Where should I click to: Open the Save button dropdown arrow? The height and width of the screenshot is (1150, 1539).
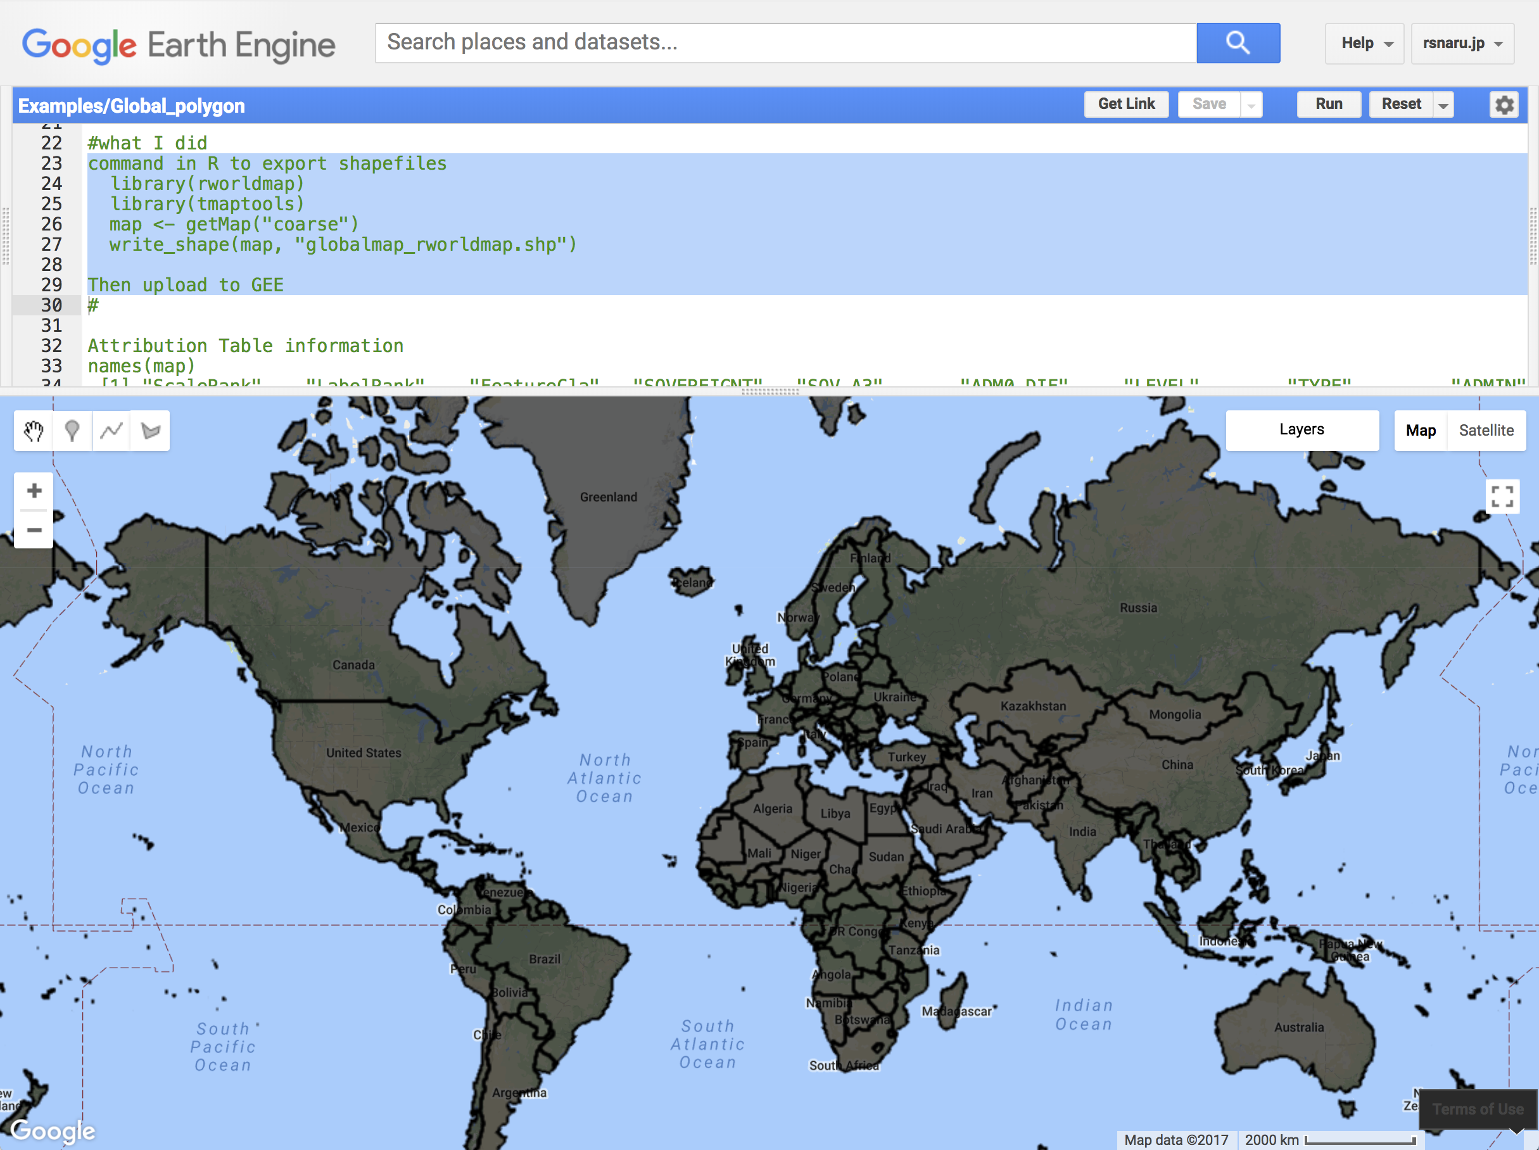[1251, 104]
